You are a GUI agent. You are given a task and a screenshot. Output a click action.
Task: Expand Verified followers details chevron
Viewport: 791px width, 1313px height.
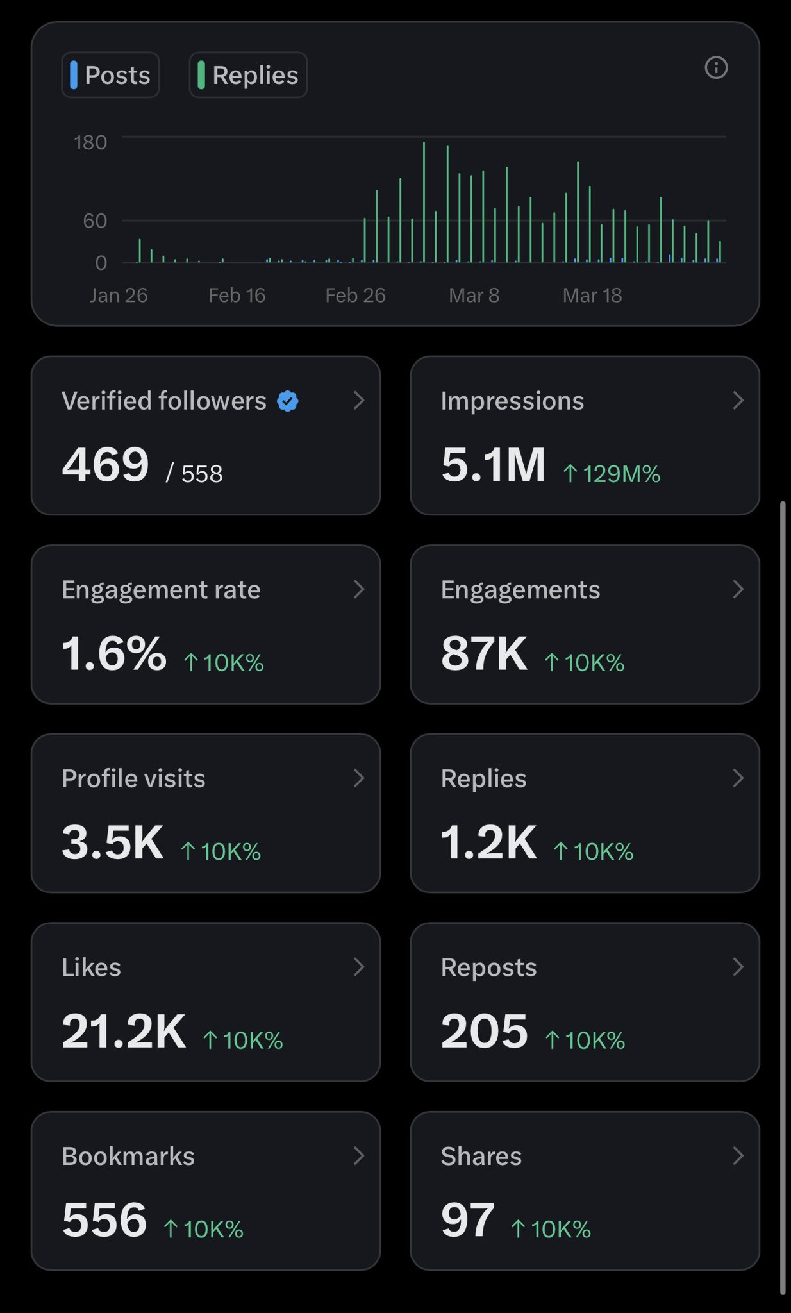[x=359, y=401]
